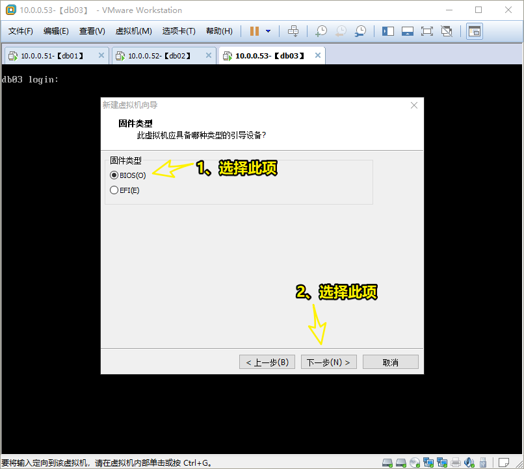524x469 pixels.
Task: Click the revert-to-snapshot toolbar icon
Action: pos(341,31)
